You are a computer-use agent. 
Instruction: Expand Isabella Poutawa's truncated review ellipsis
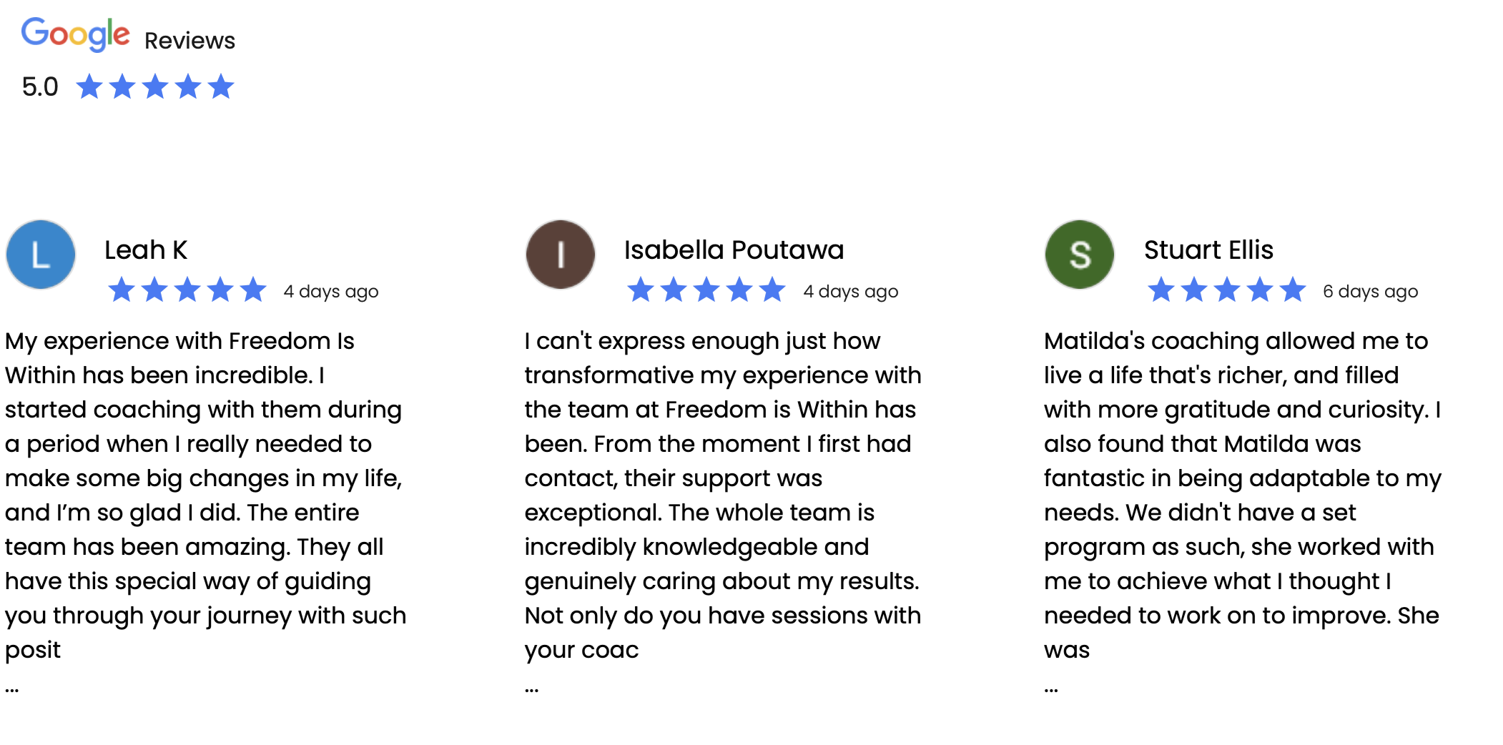[532, 689]
